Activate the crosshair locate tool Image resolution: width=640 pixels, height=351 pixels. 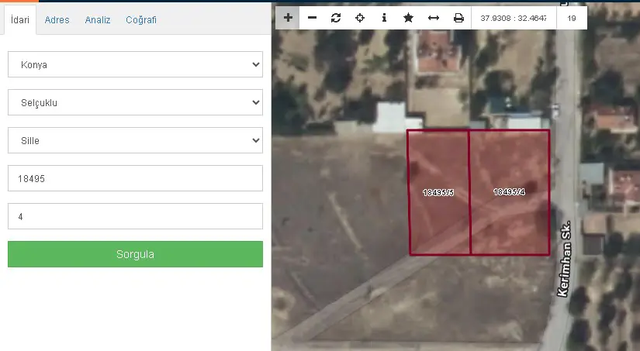pyautogui.click(x=360, y=18)
